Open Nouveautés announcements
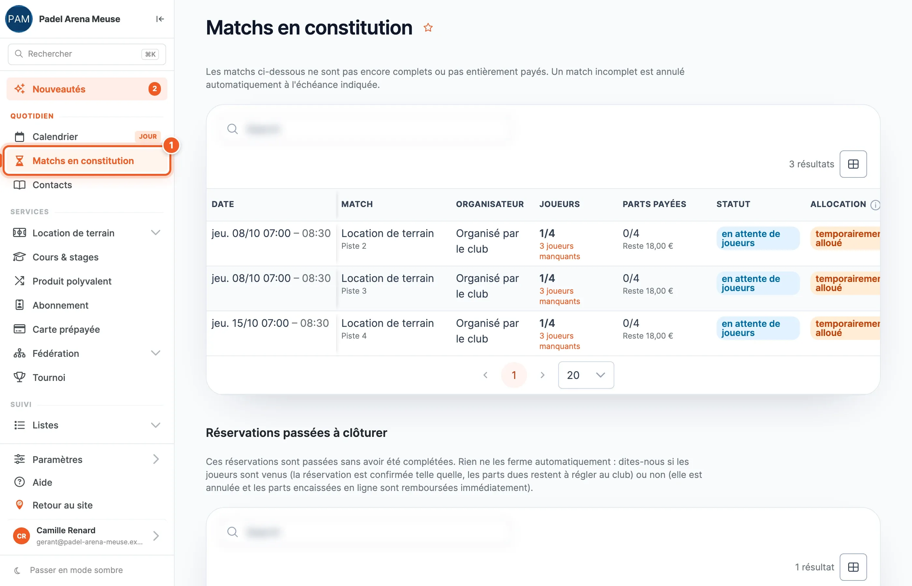Viewport: 912px width, 586px height. tap(87, 89)
